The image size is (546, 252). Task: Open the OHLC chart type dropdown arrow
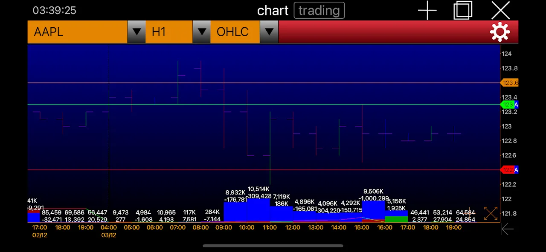269,32
